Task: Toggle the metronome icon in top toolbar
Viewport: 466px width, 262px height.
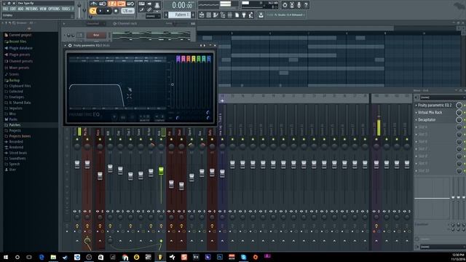Action: 93,4
